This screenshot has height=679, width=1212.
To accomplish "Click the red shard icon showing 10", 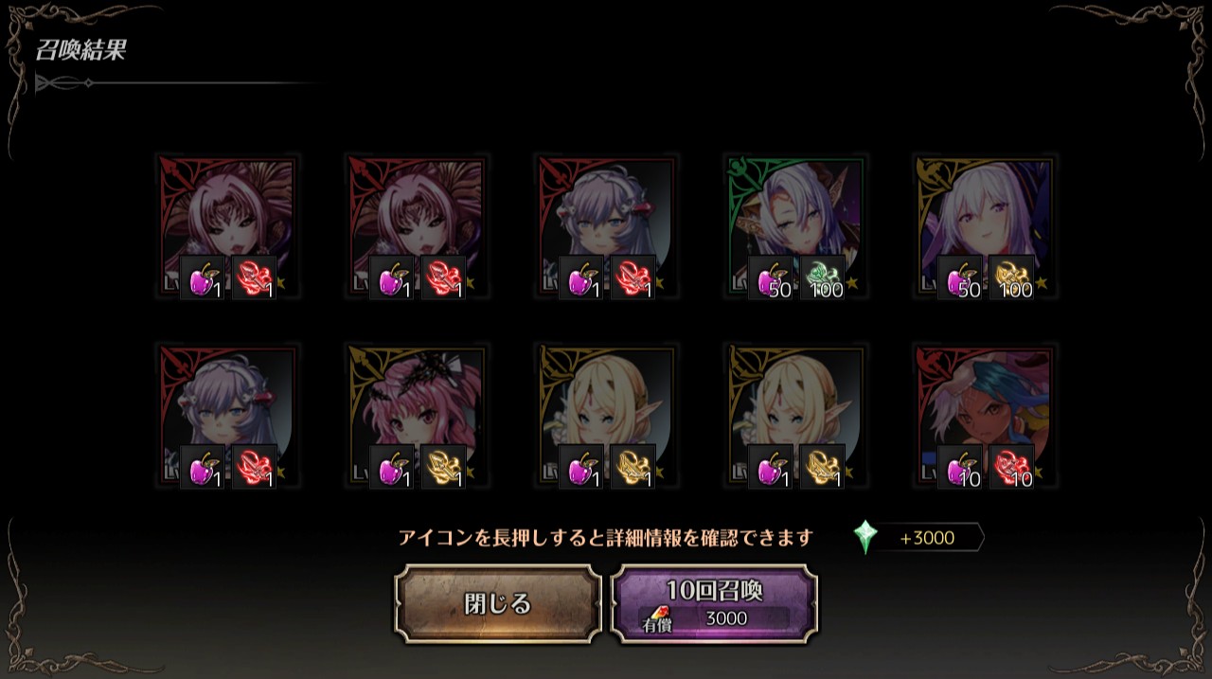I will 1012,468.
